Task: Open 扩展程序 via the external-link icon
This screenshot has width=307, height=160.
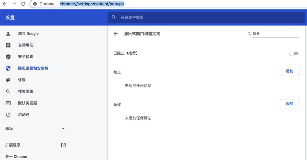Action: (63, 145)
